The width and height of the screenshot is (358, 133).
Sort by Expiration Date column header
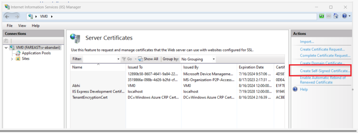click(x=255, y=67)
